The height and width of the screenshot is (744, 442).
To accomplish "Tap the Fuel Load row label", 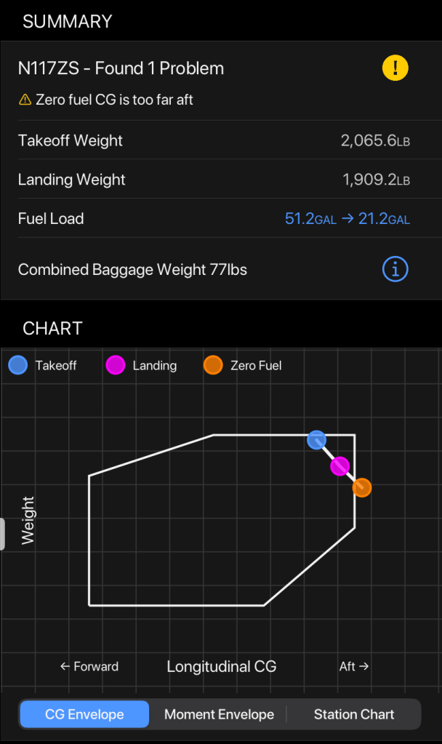I will pyautogui.click(x=51, y=218).
